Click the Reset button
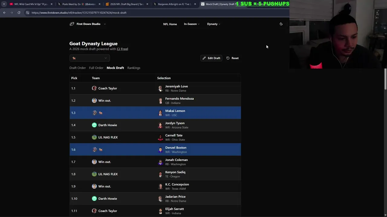The height and width of the screenshot is (217, 387). coord(232,58)
